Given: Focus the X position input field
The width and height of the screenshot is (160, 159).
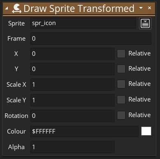Looking at the screenshot, I should tap(72, 54).
